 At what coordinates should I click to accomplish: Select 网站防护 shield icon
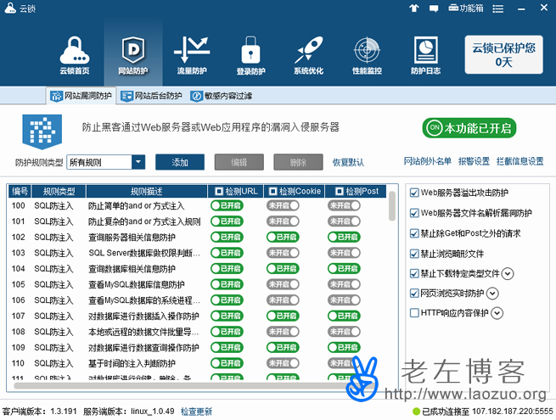point(133,55)
